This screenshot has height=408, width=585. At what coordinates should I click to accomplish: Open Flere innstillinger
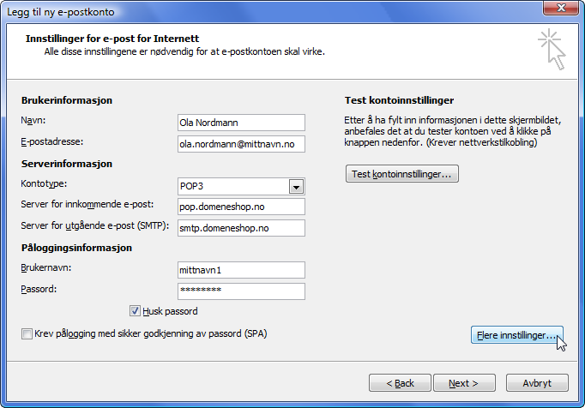click(517, 335)
